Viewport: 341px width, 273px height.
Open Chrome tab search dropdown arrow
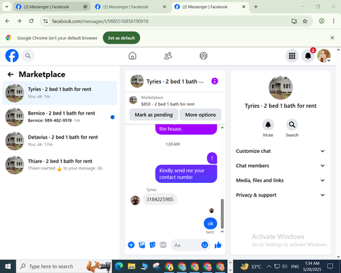(x=7, y=7)
